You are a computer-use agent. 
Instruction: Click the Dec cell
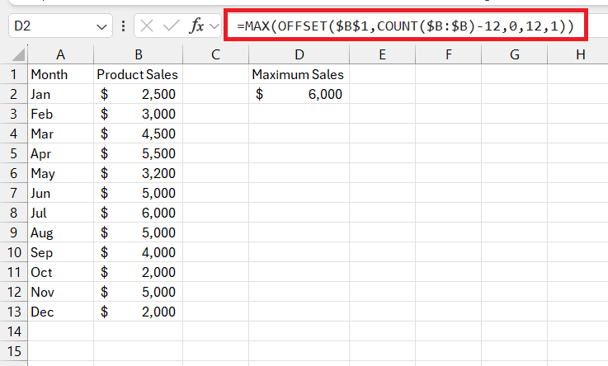click(60, 312)
